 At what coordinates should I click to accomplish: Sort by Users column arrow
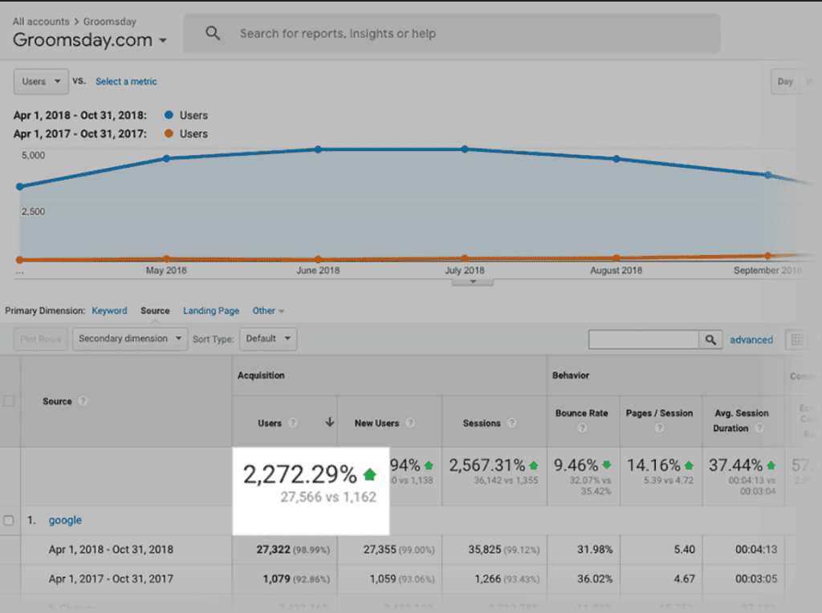[x=329, y=423]
